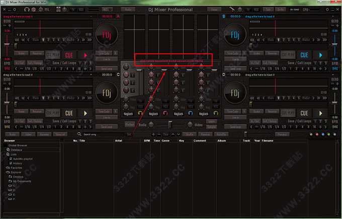The width and height of the screenshot is (342, 219).
Task: Click the speaker icon in the top toolbar
Action: 58,10
